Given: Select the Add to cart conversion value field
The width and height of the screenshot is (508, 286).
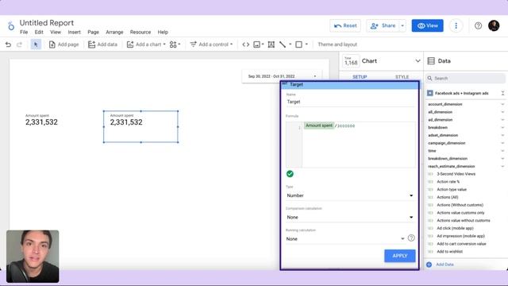Looking at the screenshot, I should (461, 244).
